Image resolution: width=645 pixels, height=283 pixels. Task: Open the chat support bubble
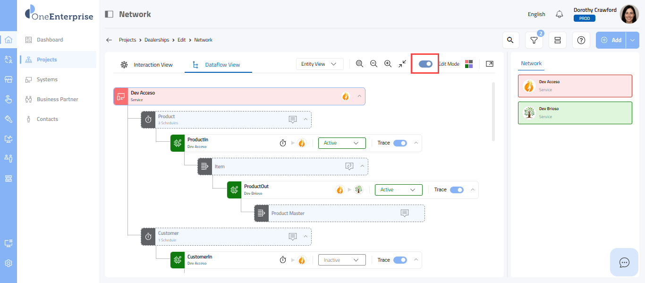[x=624, y=262]
